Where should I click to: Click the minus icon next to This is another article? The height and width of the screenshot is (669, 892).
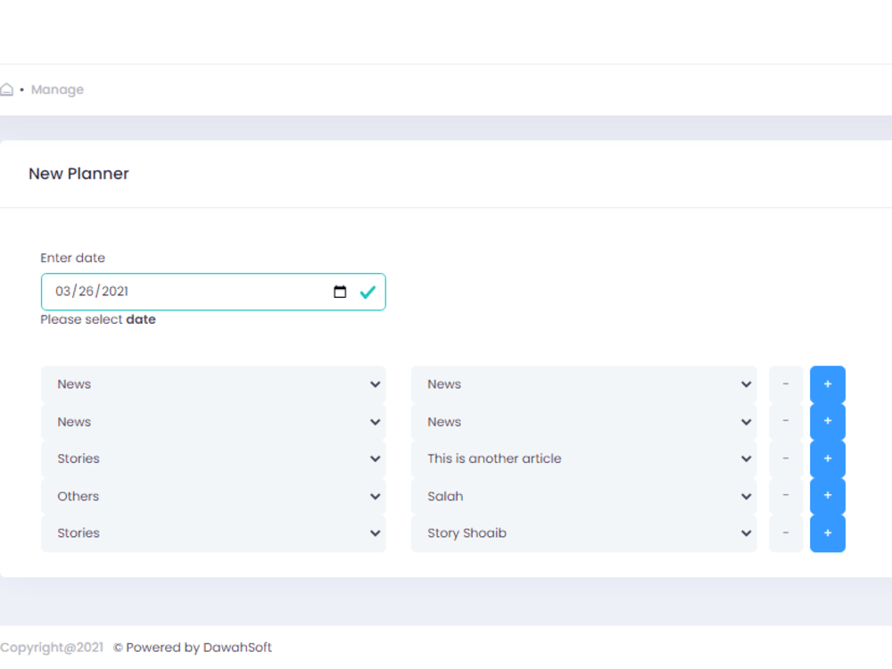click(786, 458)
